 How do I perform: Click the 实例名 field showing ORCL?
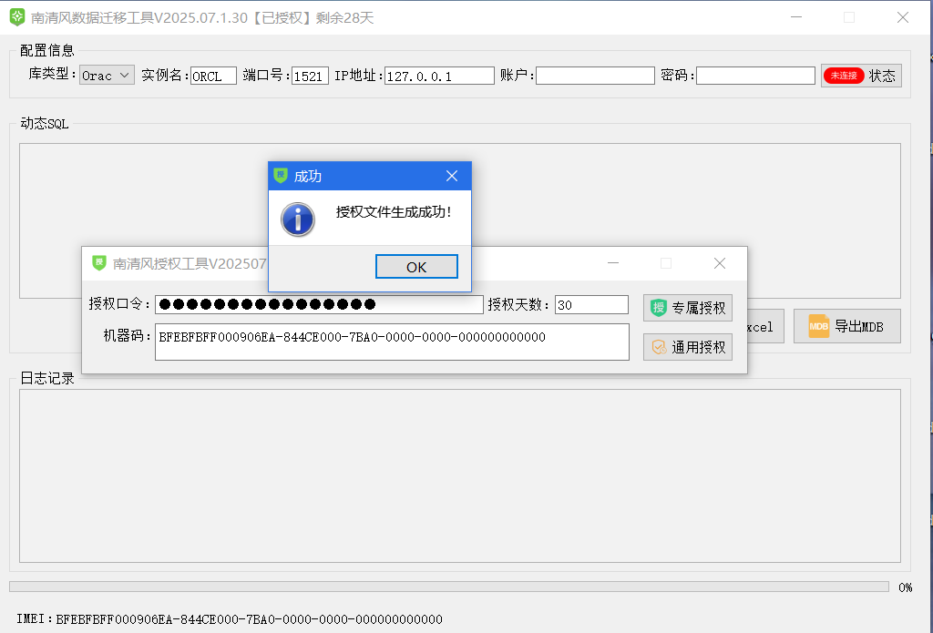[212, 76]
